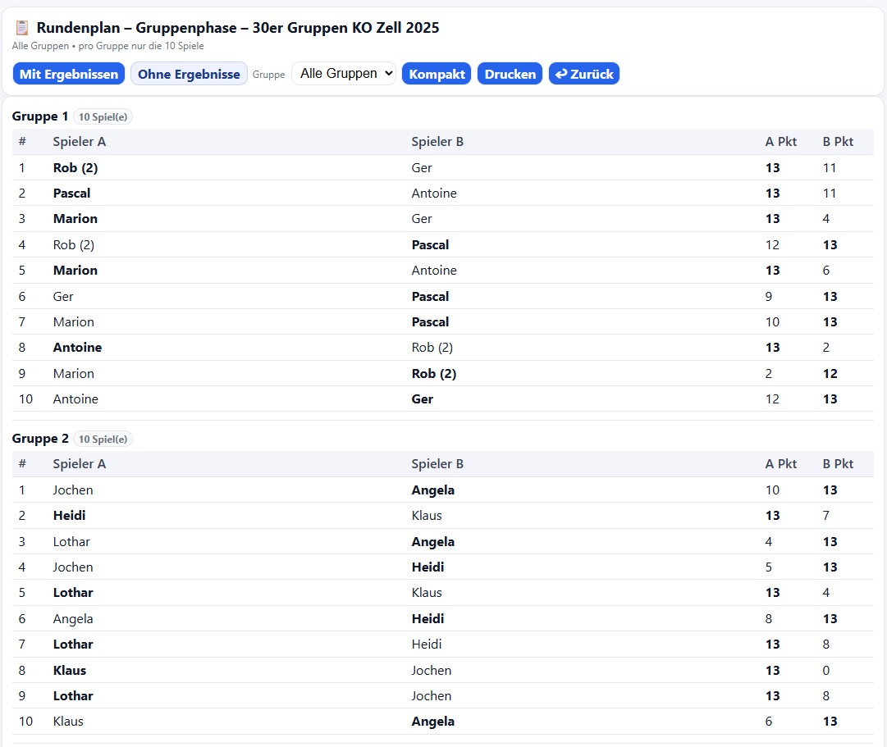This screenshot has height=747, width=887.
Task: Click "Spieler A" column header in Gruppe 1
Action: 80,142
